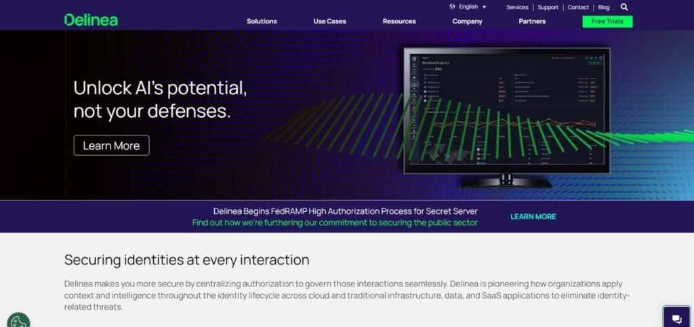
Task: Open the cookie preferences icon
Action: 18,320
